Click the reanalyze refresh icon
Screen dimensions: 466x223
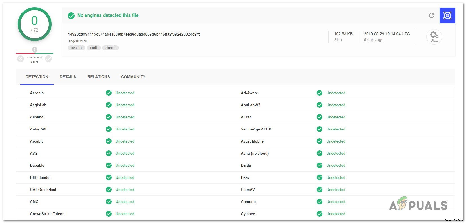[x=431, y=15]
